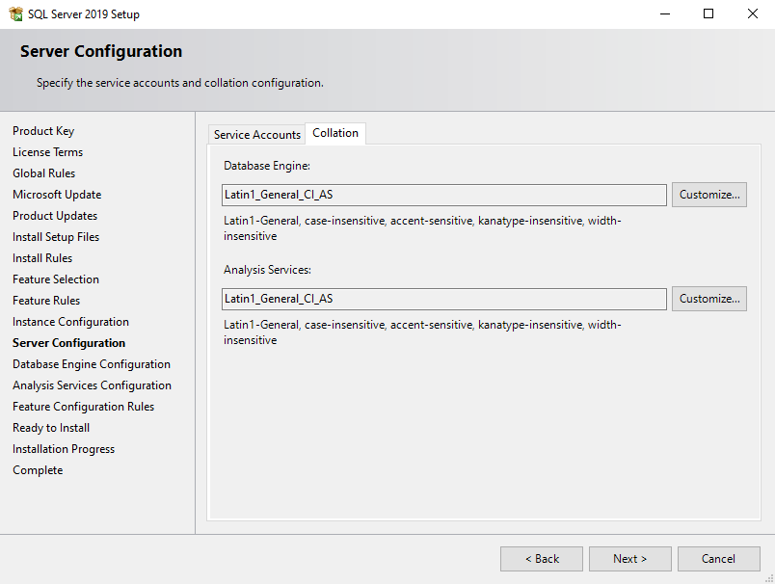Switch to the Service Accounts tab

(x=257, y=135)
